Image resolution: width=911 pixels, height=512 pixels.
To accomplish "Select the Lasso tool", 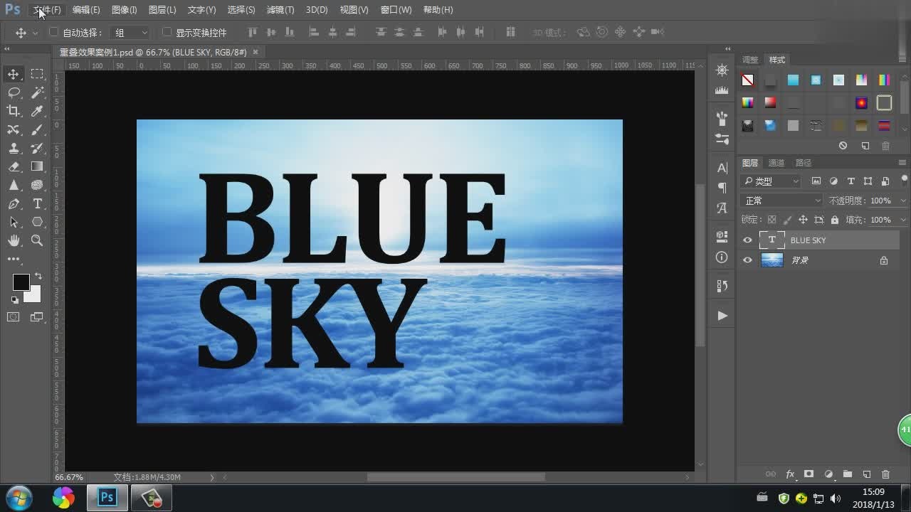I will pos(14,92).
